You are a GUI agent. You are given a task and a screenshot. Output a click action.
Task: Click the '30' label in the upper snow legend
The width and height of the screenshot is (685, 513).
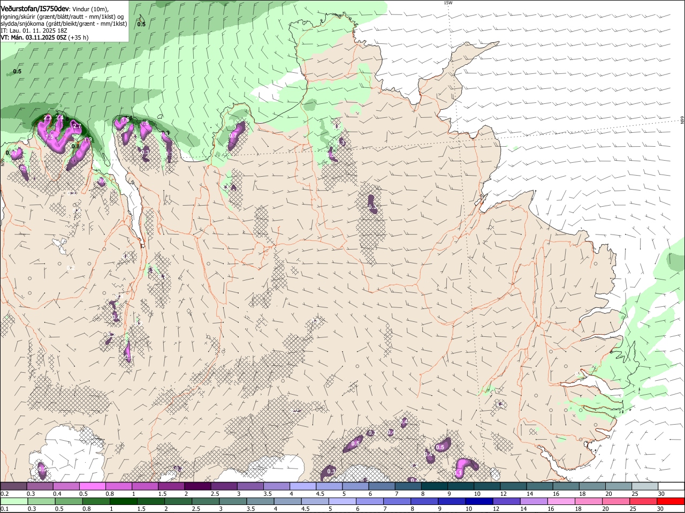tap(661, 494)
